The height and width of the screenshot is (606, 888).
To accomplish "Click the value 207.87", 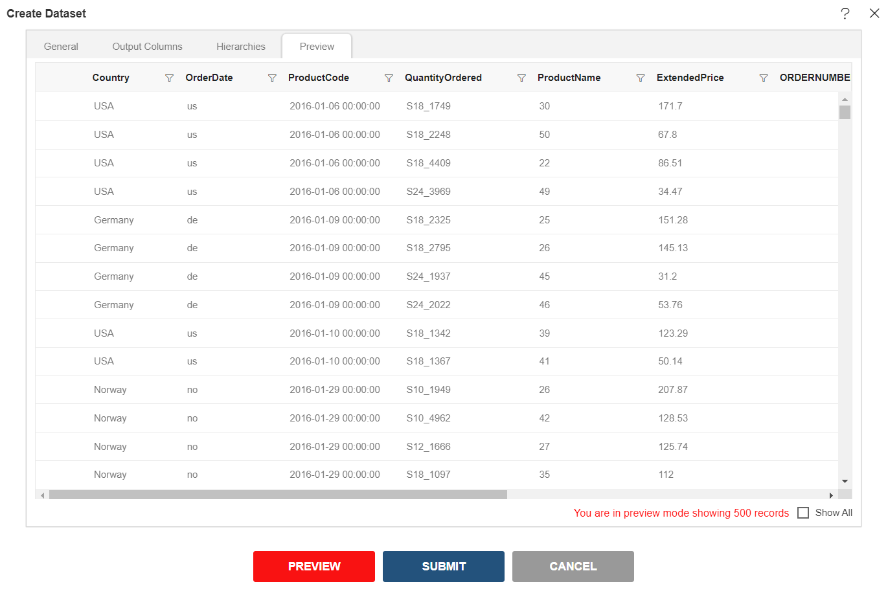I will pos(673,390).
